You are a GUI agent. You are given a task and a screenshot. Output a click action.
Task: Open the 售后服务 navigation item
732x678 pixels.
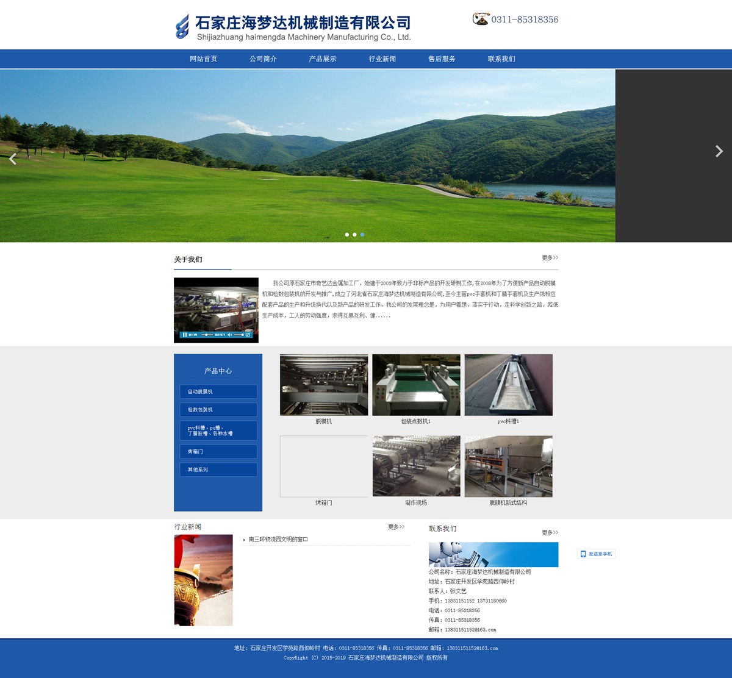pos(442,59)
